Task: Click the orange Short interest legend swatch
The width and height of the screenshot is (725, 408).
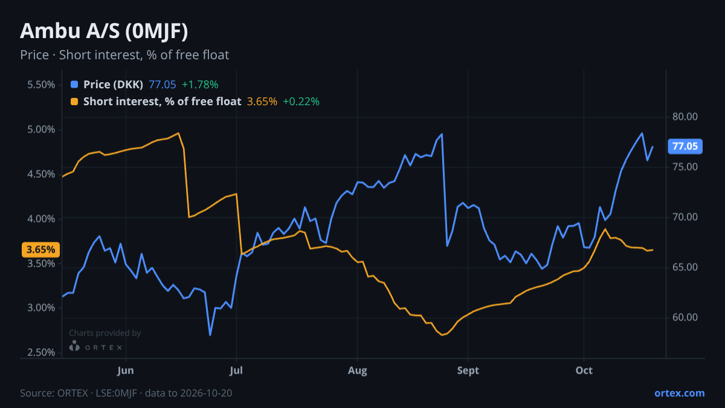Action: coord(74,102)
